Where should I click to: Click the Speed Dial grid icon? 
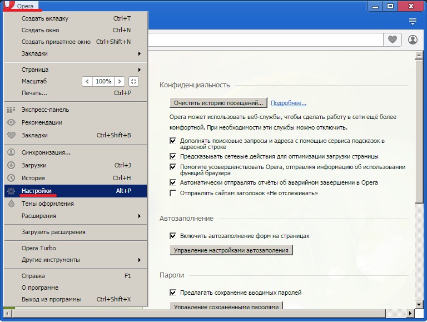point(11,110)
